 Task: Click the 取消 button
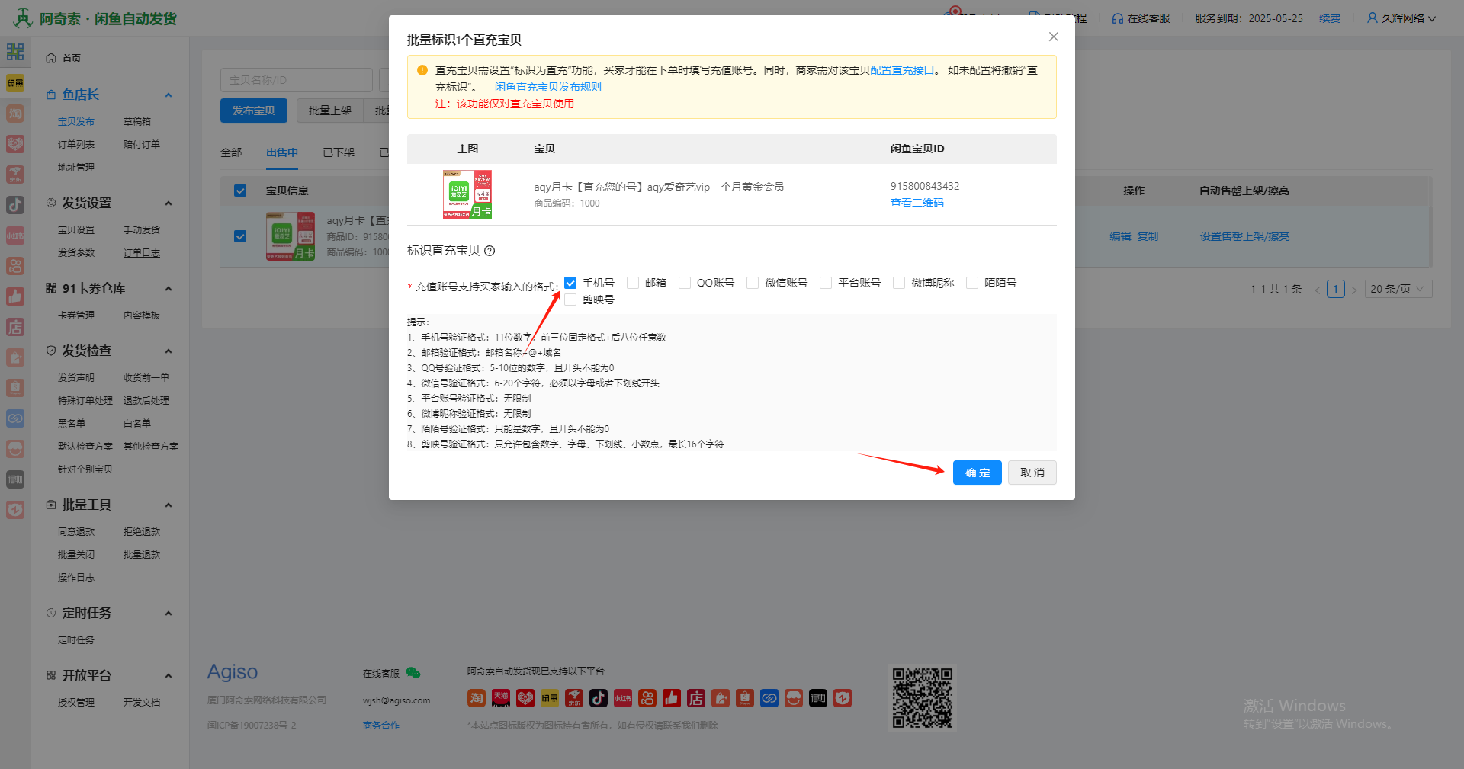[x=1032, y=473]
